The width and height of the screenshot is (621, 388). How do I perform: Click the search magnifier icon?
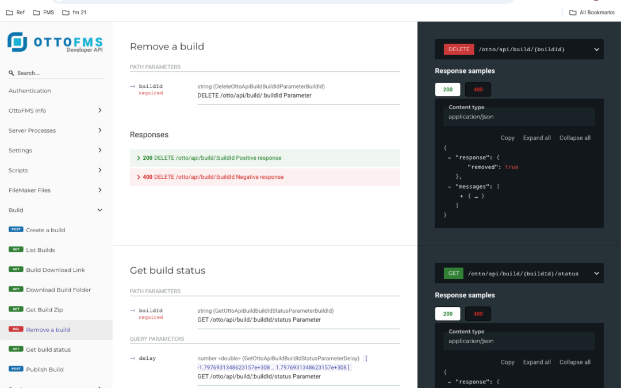coord(11,73)
